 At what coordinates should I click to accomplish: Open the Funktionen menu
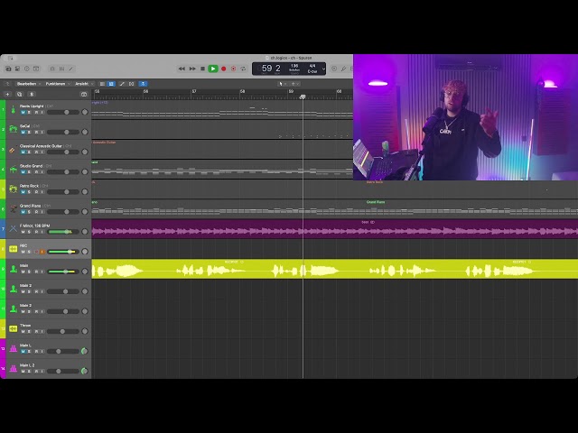pyautogui.click(x=56, y=84)
